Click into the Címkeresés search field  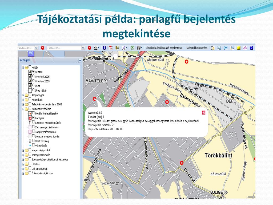pyautogui.click(x=64, y=48)
